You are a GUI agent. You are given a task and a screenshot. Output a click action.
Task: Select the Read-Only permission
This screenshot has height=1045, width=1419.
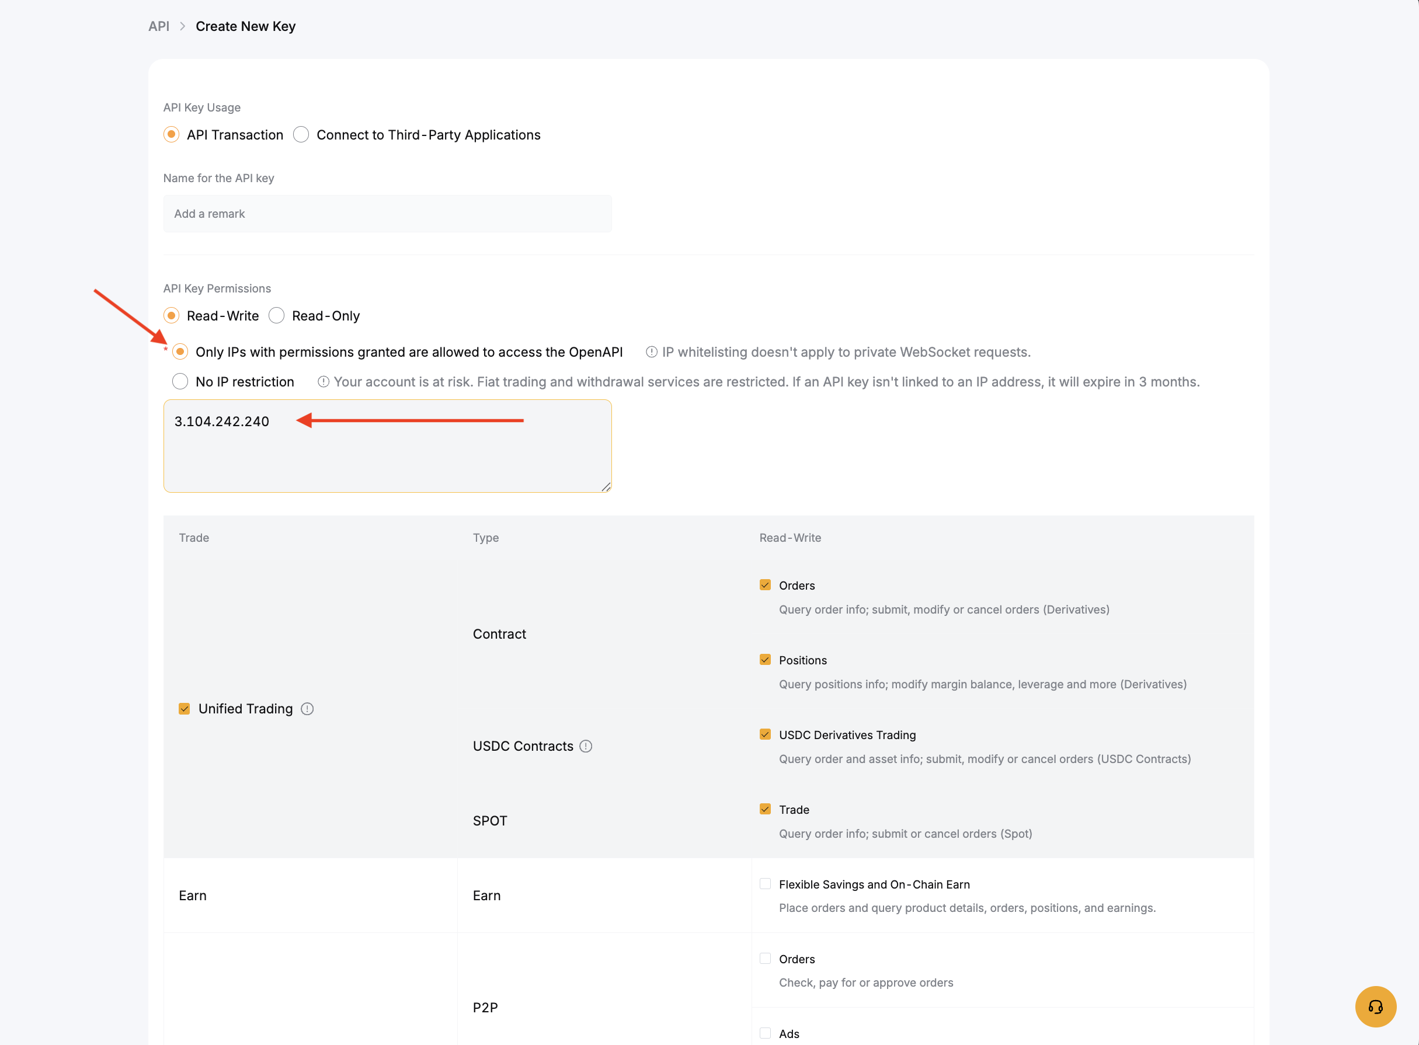click(x=276, y=315)
